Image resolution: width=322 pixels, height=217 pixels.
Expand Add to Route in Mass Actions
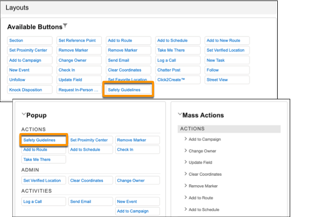click(x=185, y=198)
